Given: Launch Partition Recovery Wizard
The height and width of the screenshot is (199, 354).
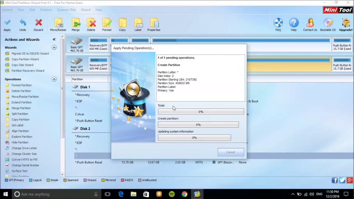Looking at the screenshot, I should (x=28, y=71).
